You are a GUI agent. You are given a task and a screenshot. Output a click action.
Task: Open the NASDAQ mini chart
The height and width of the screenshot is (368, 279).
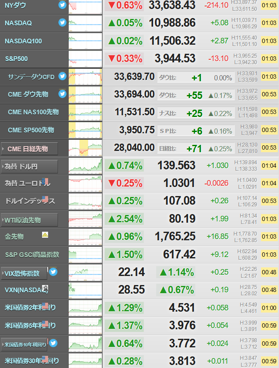click(85, 24)
